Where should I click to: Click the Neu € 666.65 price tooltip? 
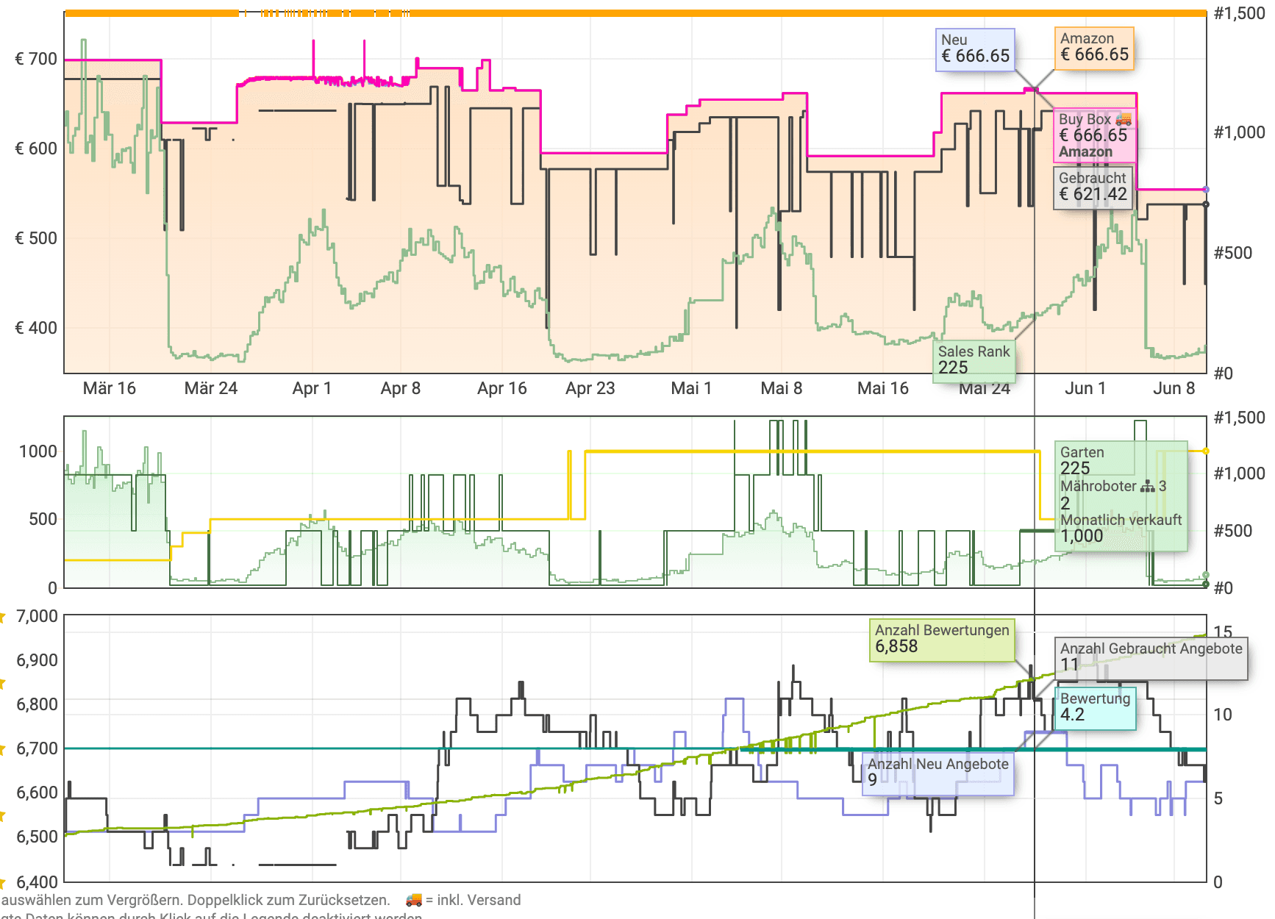(x=975, y=50)
